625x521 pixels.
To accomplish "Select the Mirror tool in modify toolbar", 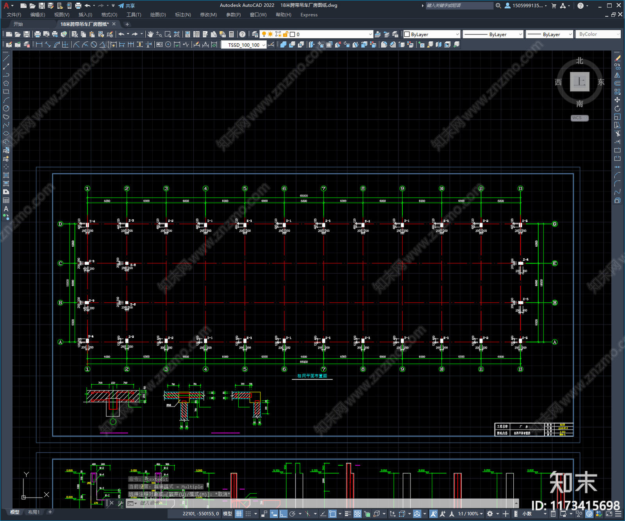I will click(x=617, y=75).
